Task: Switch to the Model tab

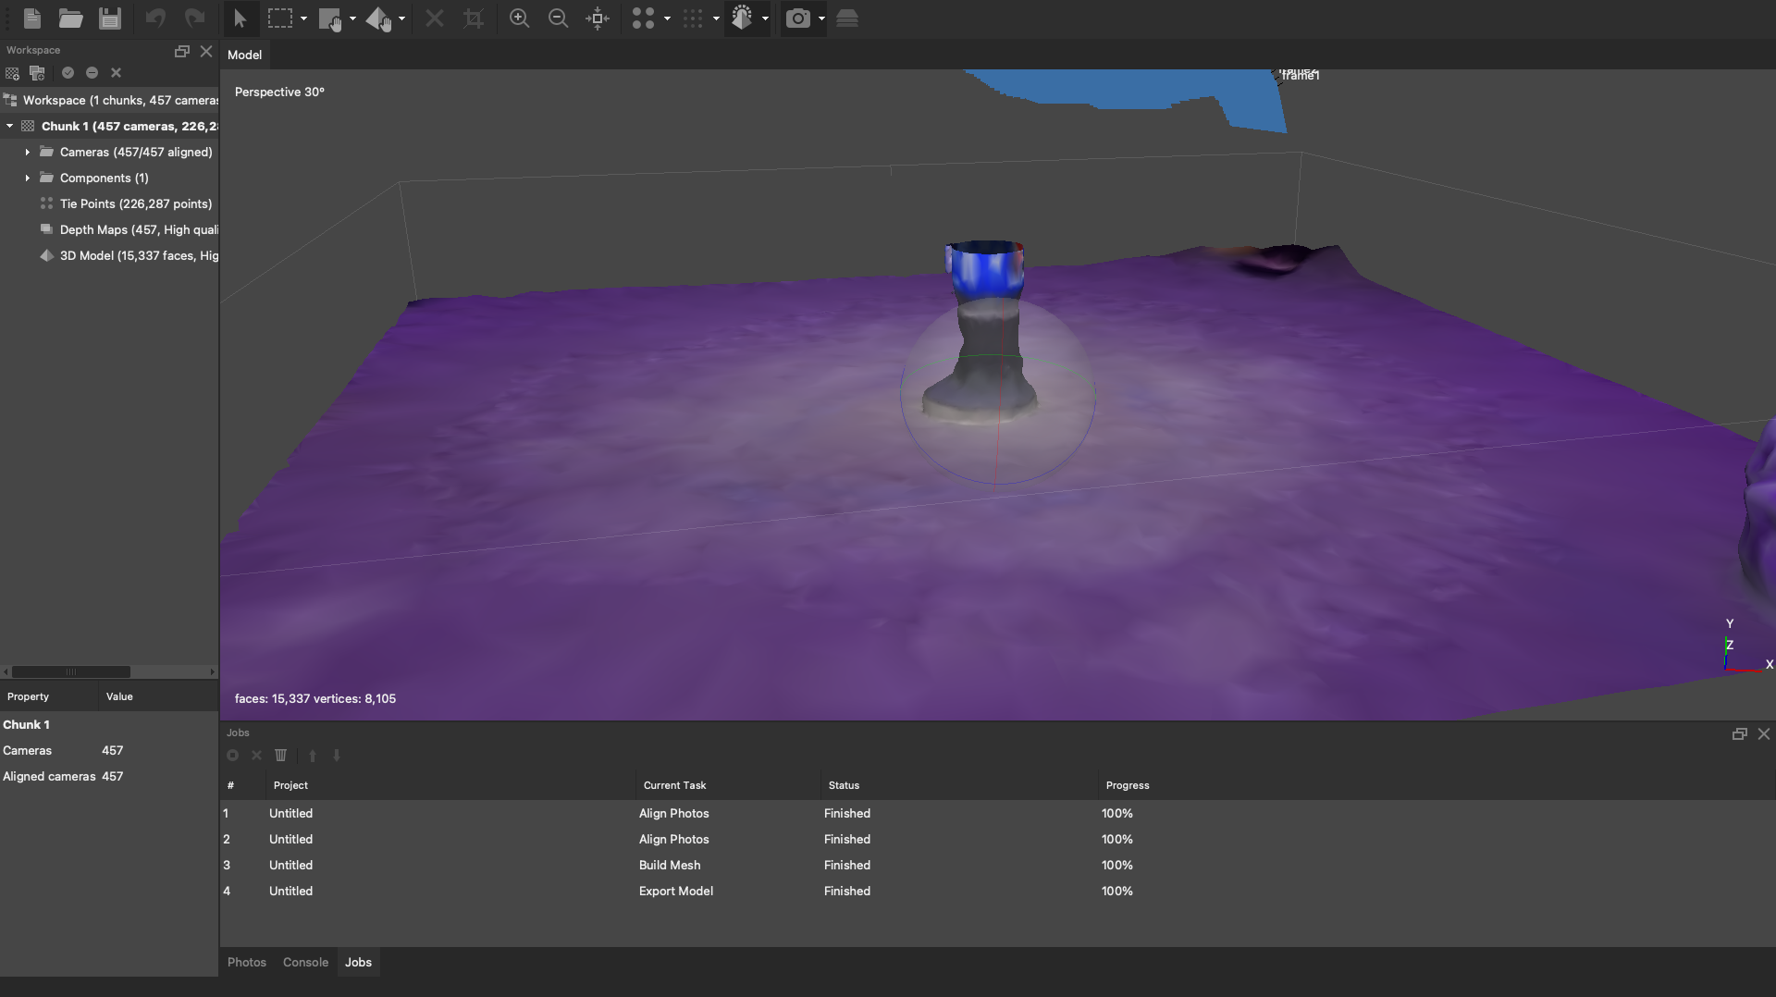Action: click(x=244, y=55)
